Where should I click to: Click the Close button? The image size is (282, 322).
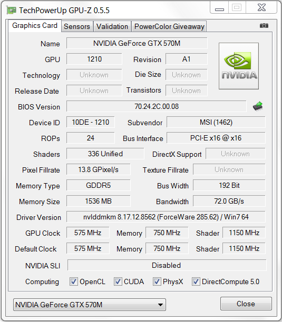tap(246, 304)
